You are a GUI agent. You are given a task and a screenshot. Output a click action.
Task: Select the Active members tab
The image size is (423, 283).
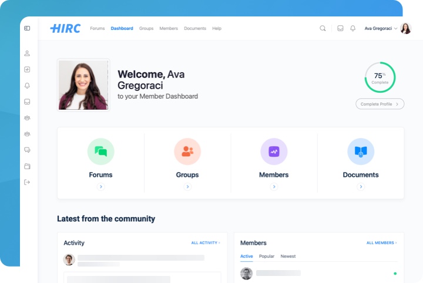point(247,257)
